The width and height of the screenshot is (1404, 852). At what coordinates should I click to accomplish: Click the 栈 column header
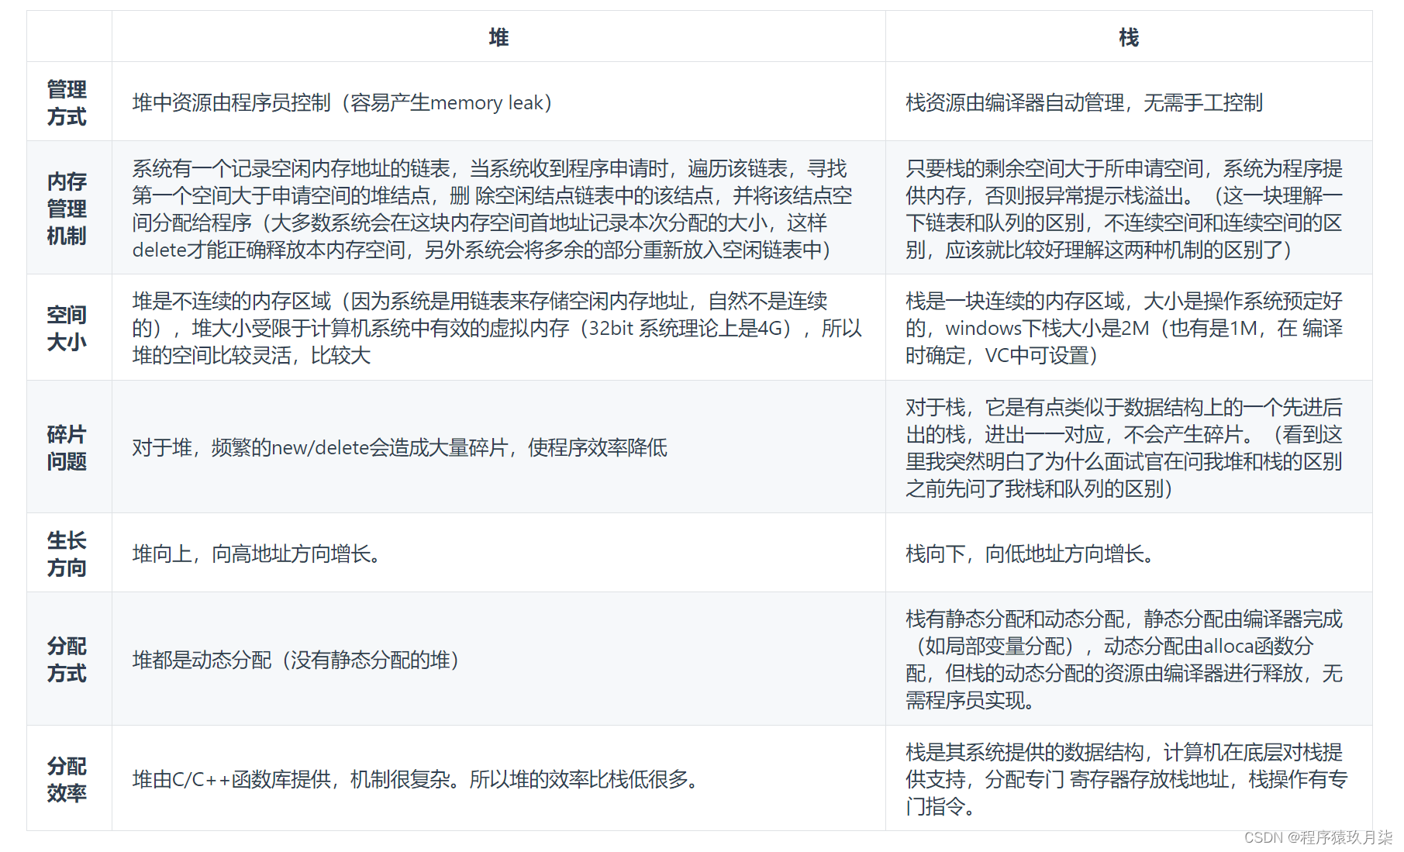(1129, 37)
